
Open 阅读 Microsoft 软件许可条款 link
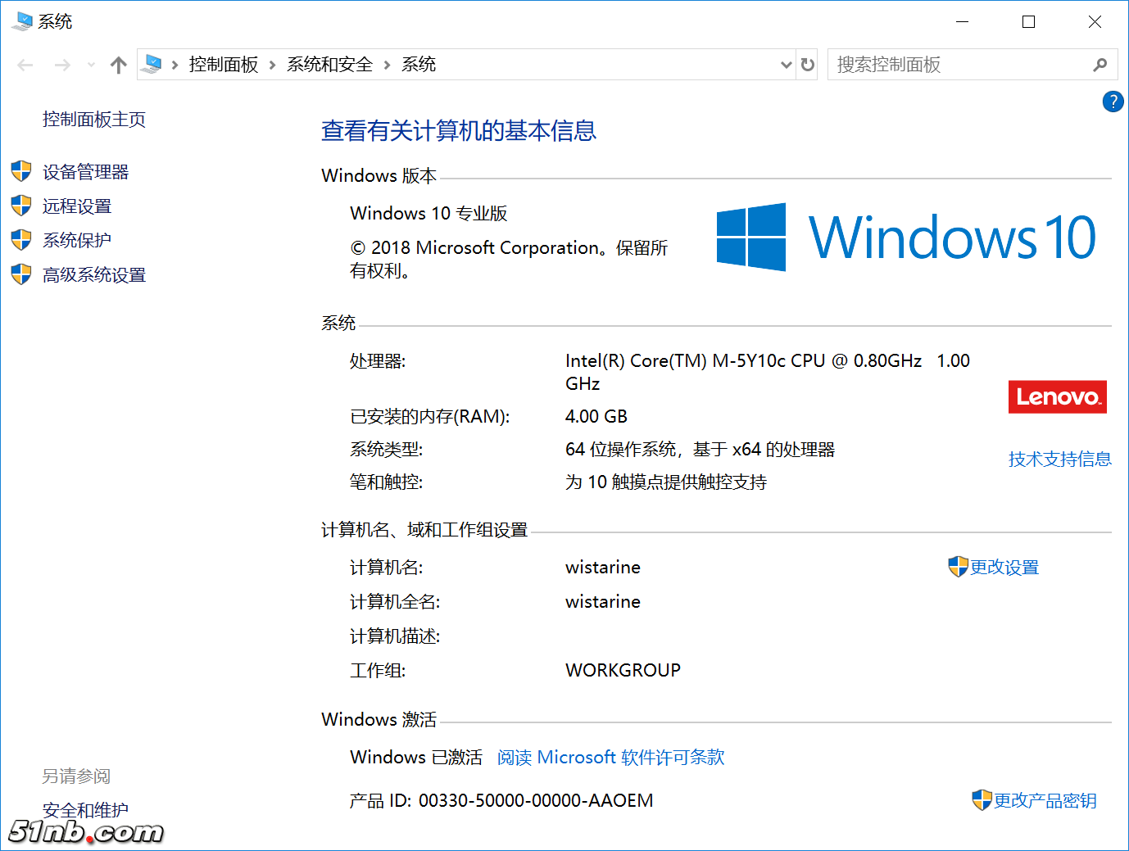pos(610,758)
